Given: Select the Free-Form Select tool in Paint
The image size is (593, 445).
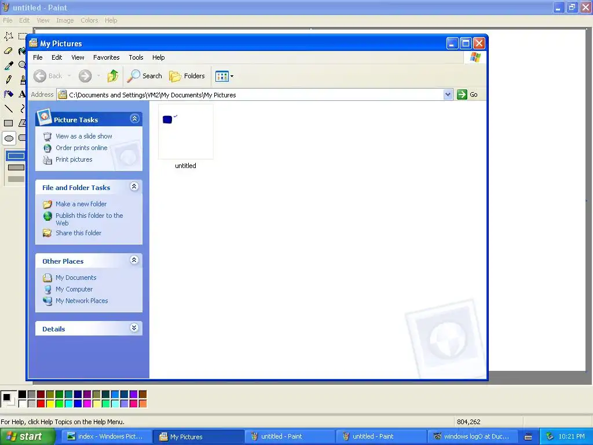Looking at the screenshot, I should tap(9, 37).
